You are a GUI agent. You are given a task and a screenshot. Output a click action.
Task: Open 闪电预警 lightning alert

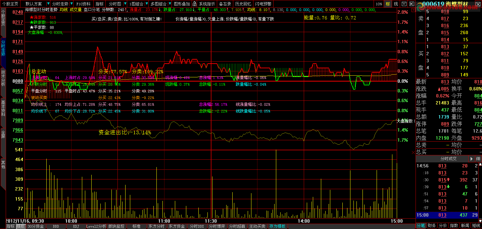[263, 4]
